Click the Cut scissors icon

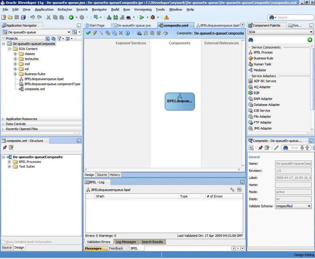pyautogui.click(x=48, y=18)
